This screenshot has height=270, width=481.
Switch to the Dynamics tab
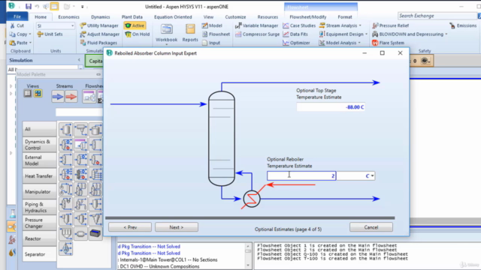point(100,16)
